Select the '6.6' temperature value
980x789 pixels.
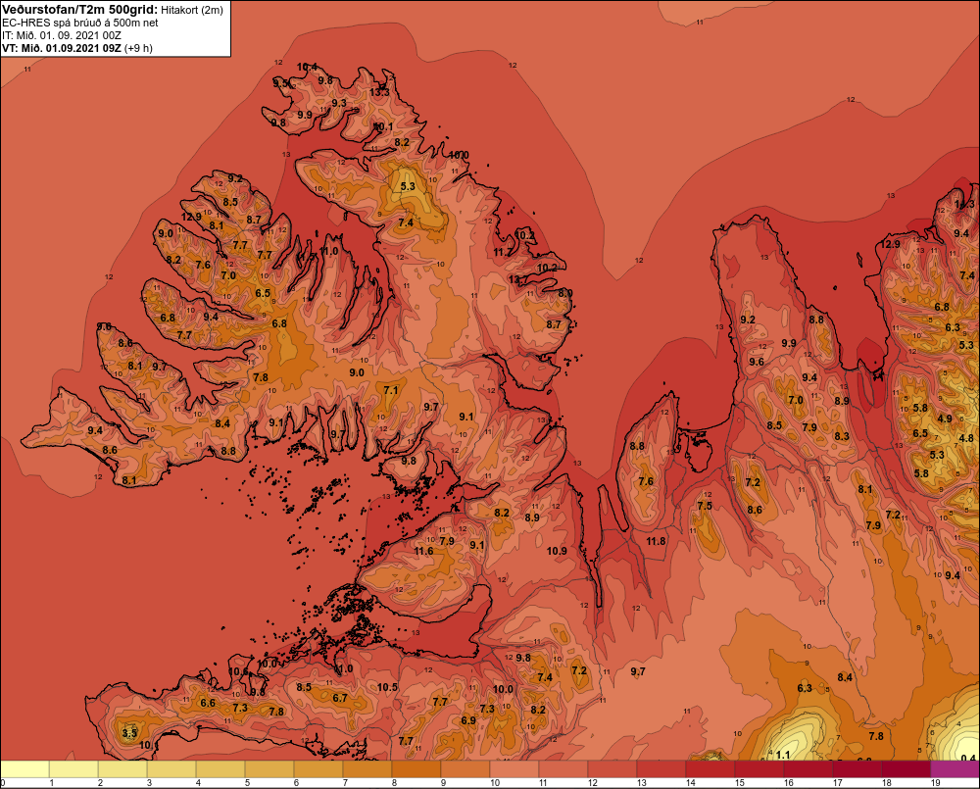pyautogui.click(x=208, y=703)
